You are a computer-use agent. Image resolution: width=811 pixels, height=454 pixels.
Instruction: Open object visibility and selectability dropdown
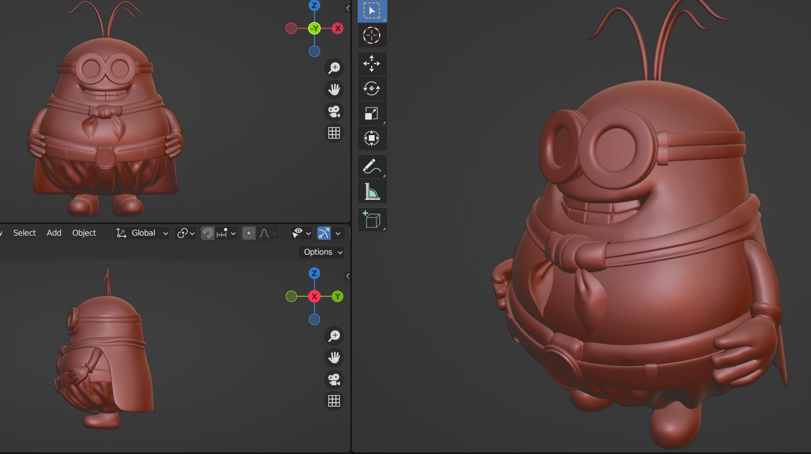pos(301,233)
